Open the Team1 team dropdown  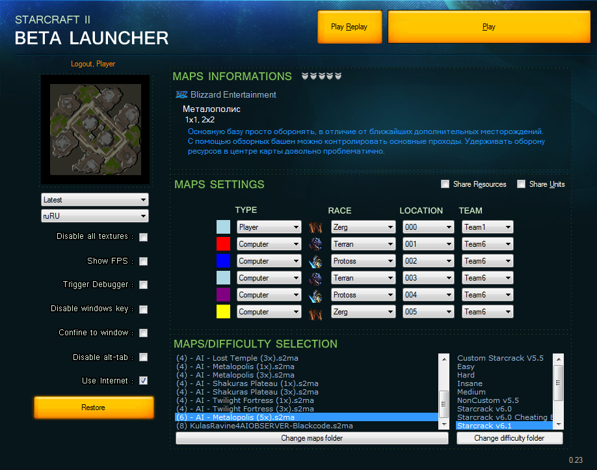pyautogui.click(x=487, y=227)
